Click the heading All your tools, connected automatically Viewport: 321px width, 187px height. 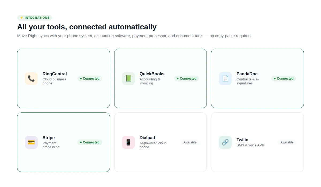click(x=87, y=27)
